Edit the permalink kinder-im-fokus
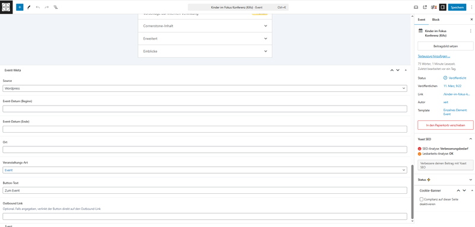Viewport: 475px width, 227px height. click(457, 94)
